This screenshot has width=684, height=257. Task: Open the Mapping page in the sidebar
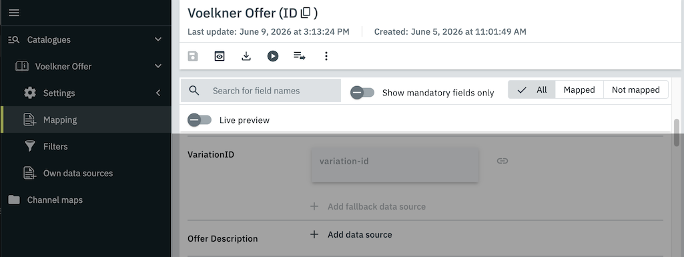point(85,119)
